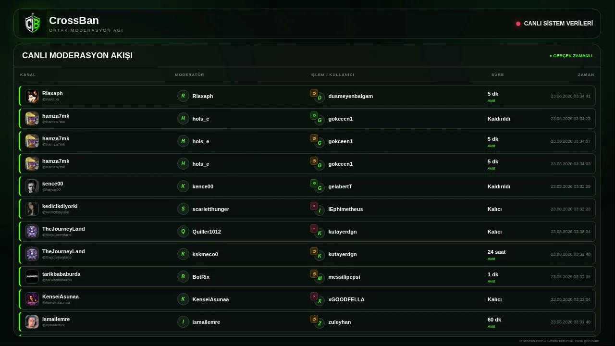Click the timeout icon beside messilipepsi
The image size is (615, 346).
click(314, 274)
